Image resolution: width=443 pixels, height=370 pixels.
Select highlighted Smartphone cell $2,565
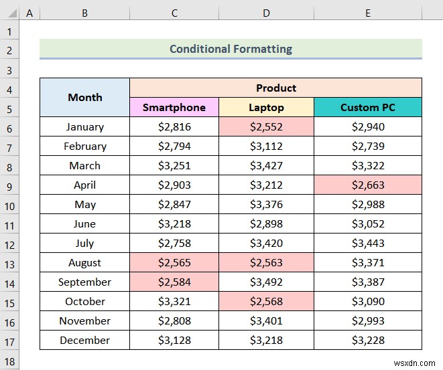[x=174, y=262]
